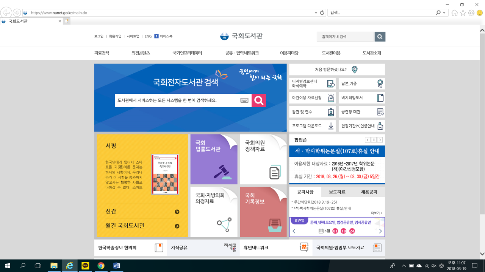Open the 도서관소개 menu

coord(372,53)
